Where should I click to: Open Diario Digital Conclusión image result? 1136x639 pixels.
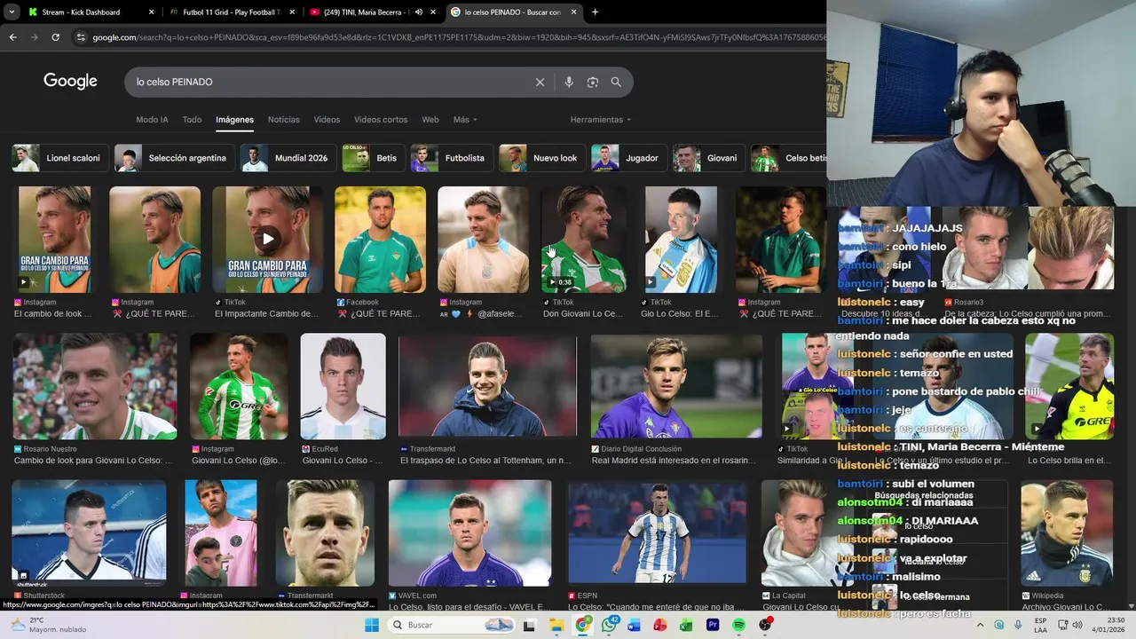click(x=676, y=386)
